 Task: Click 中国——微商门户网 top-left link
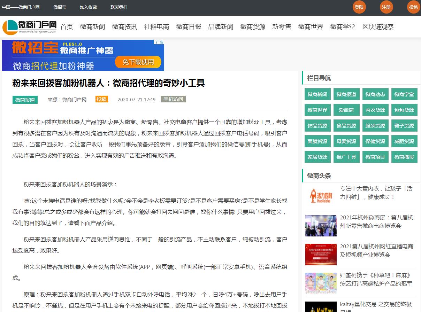tap(21, 7)
